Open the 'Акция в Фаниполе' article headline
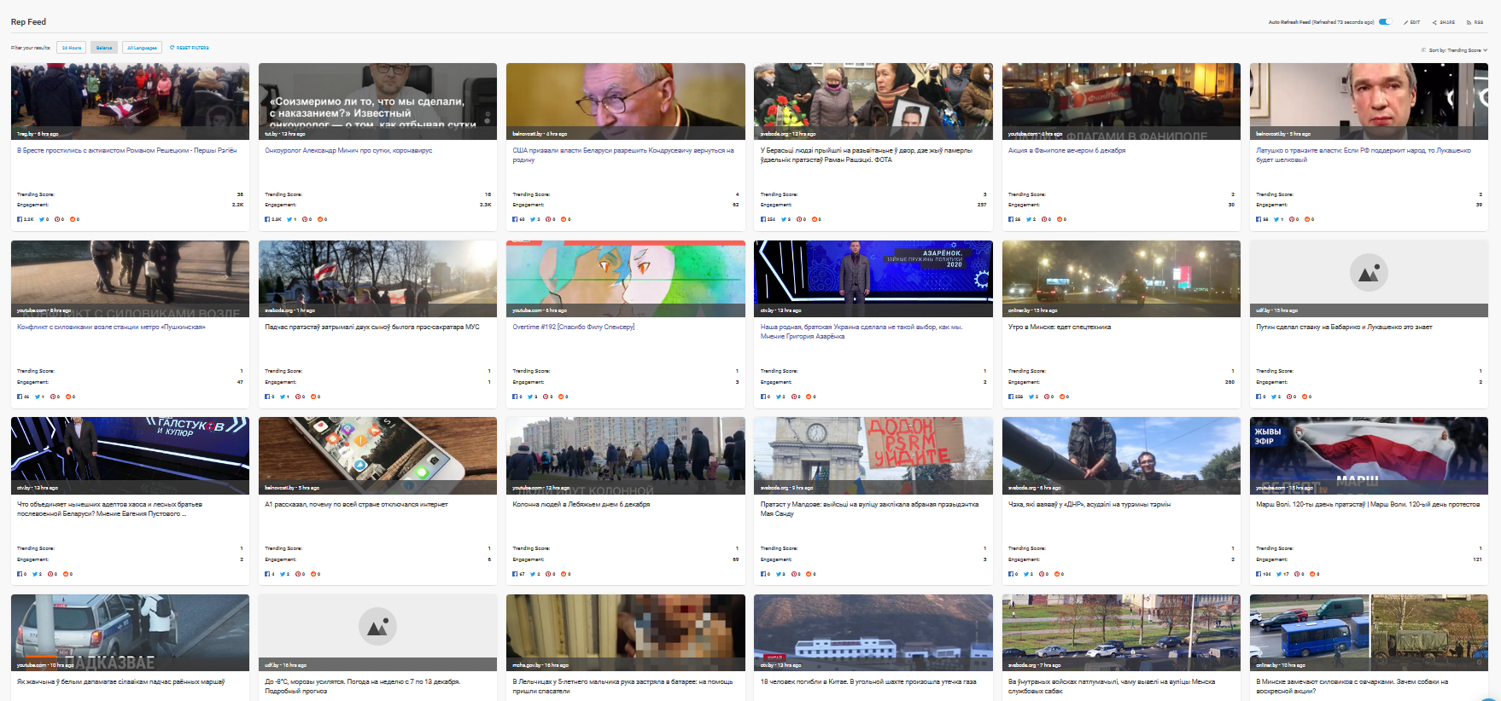The image size is (1501, 701). click(x=1066, y=150)
